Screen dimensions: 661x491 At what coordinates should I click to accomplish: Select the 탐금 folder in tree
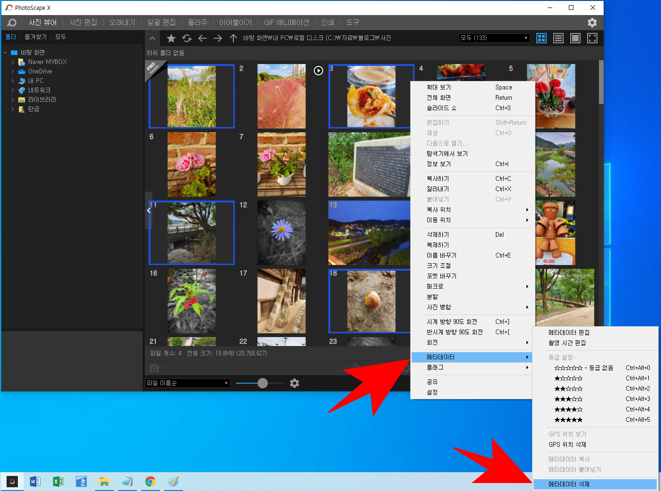click(x=33, y=109)
